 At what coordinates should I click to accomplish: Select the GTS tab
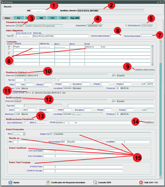(52, 18)
